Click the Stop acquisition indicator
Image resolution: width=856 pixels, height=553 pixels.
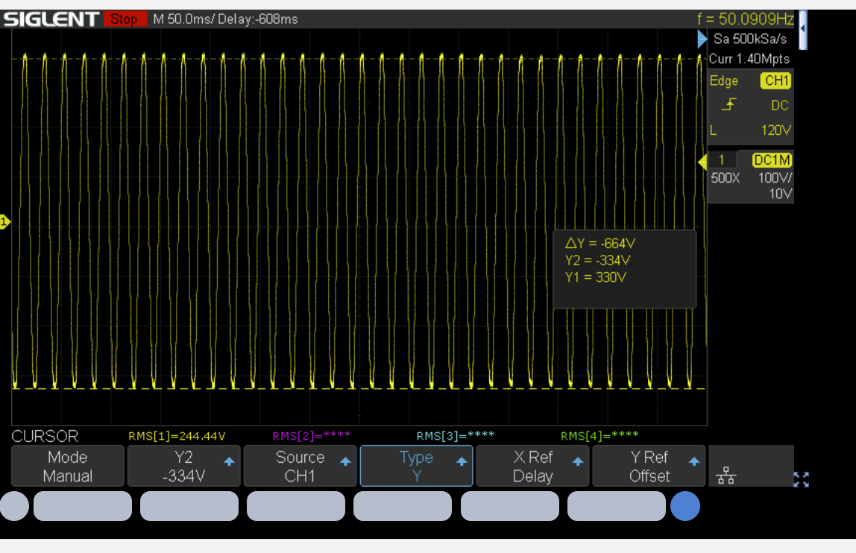coord(125,19)
